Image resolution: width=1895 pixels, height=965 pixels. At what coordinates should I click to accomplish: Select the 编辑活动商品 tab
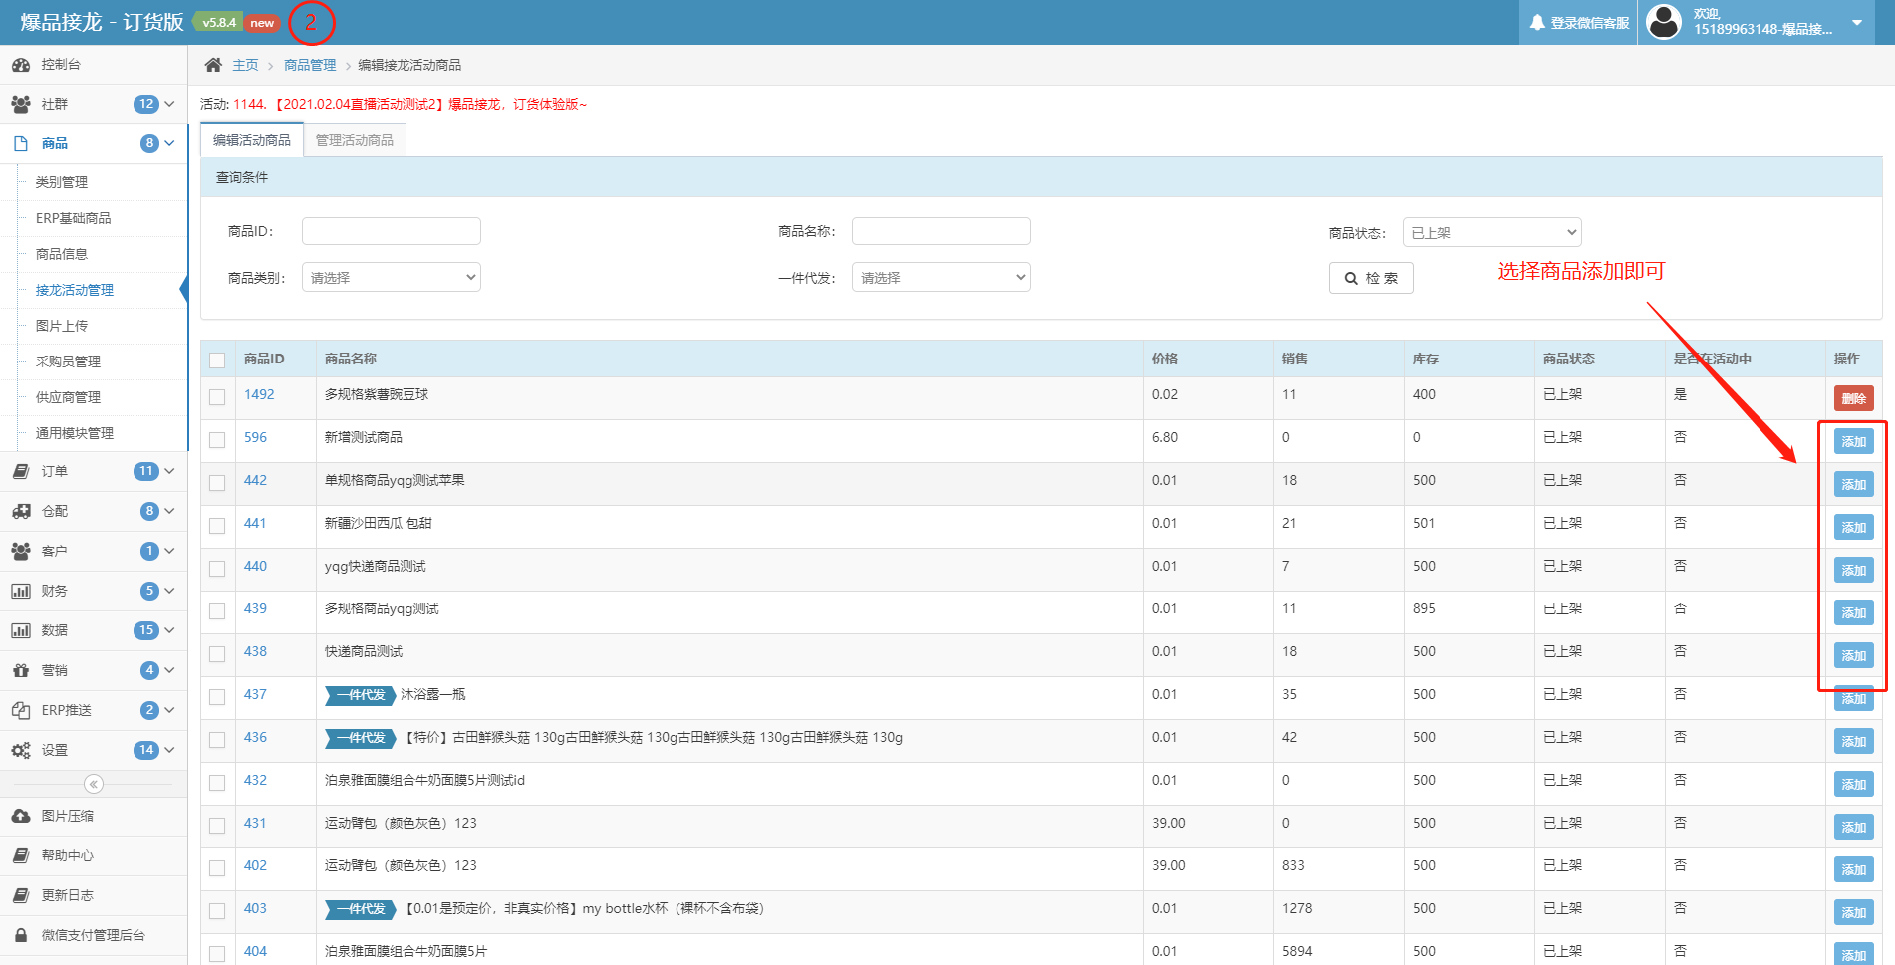pyautogui.click(x=252, y=140)
